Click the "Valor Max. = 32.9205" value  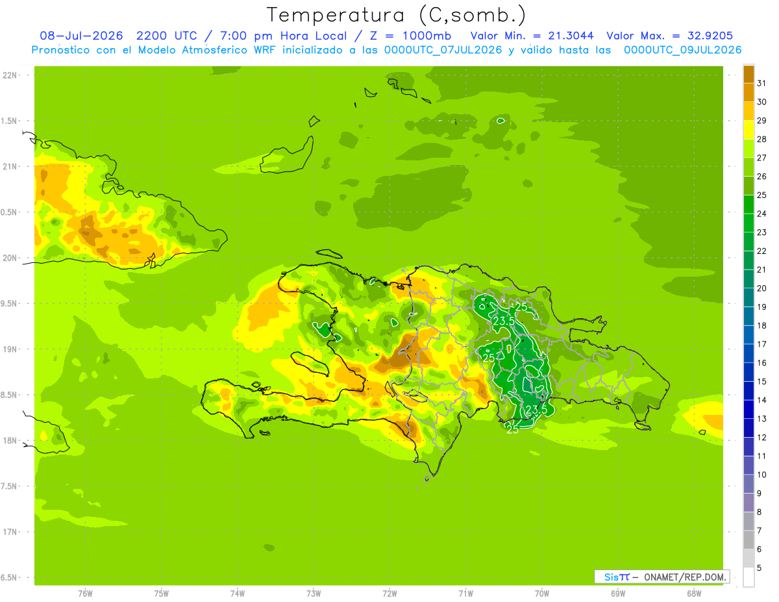(670, 36)
